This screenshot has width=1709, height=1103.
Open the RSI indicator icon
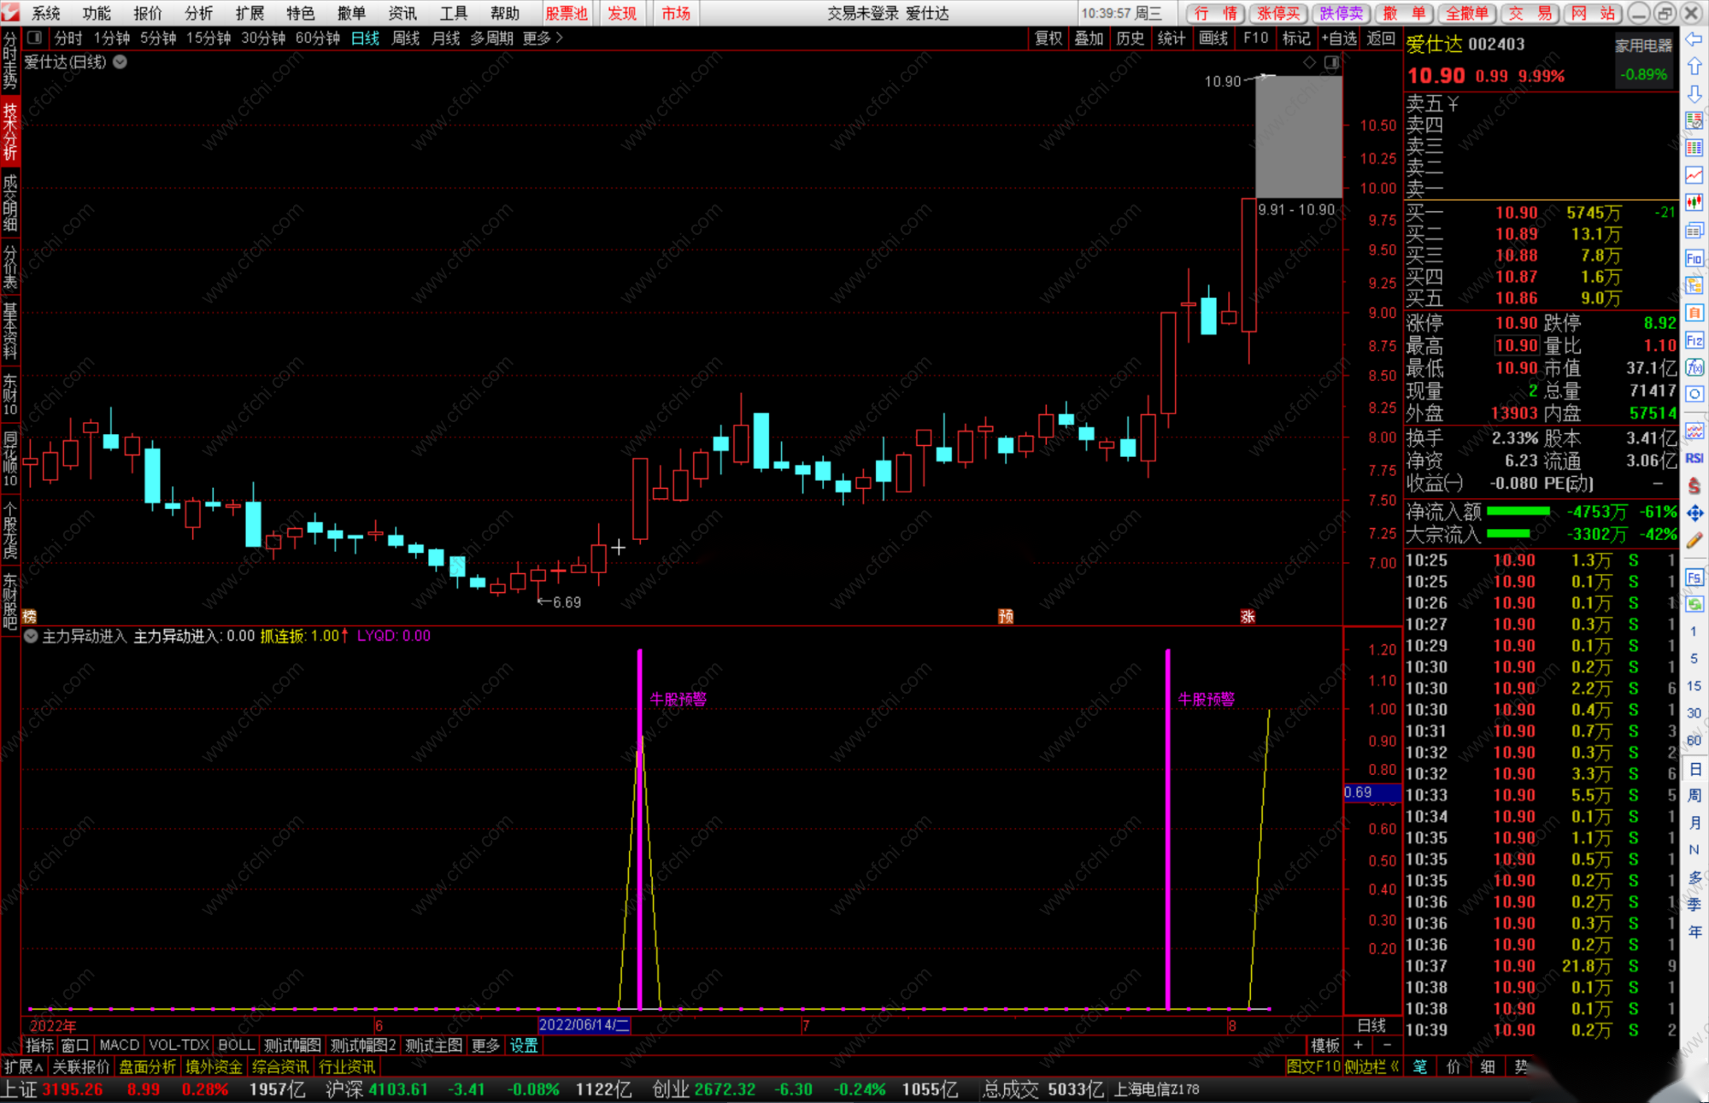[1694, 458]
